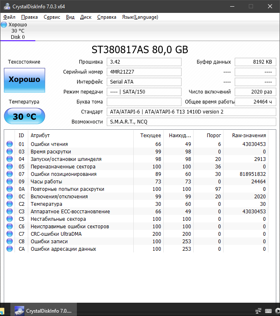Click status icon for Ошибки записи row
280x316 pixels.
click(10, 241)
